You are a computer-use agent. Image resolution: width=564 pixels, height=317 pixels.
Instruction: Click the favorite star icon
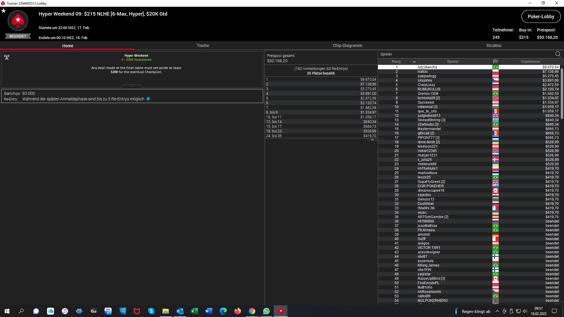click(4, 11)
